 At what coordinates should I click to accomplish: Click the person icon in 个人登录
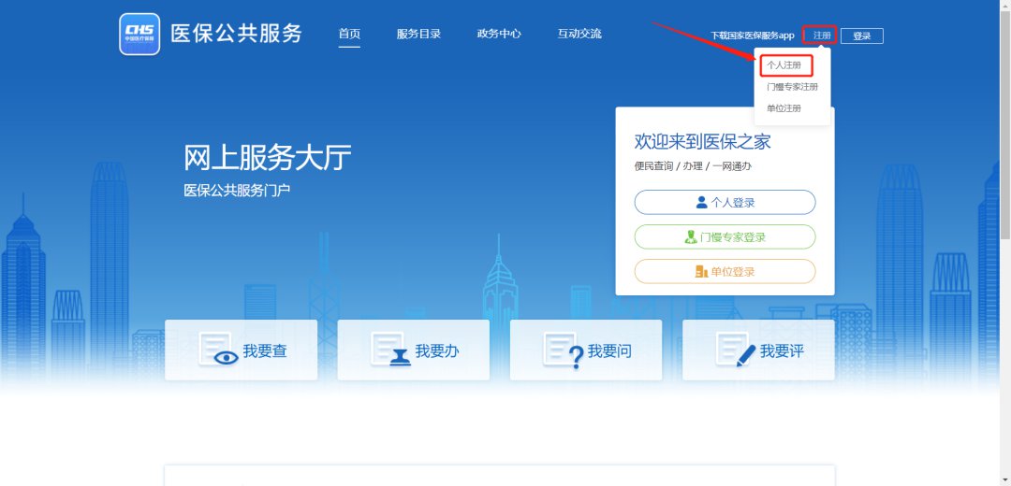(701, 203)
